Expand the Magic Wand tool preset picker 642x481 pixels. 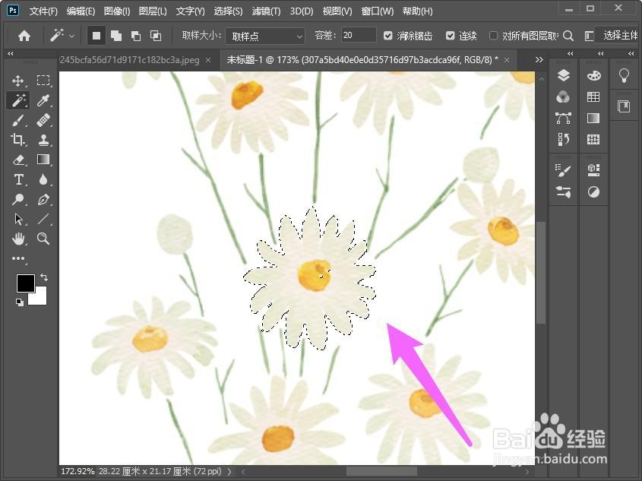pos(71,36)
